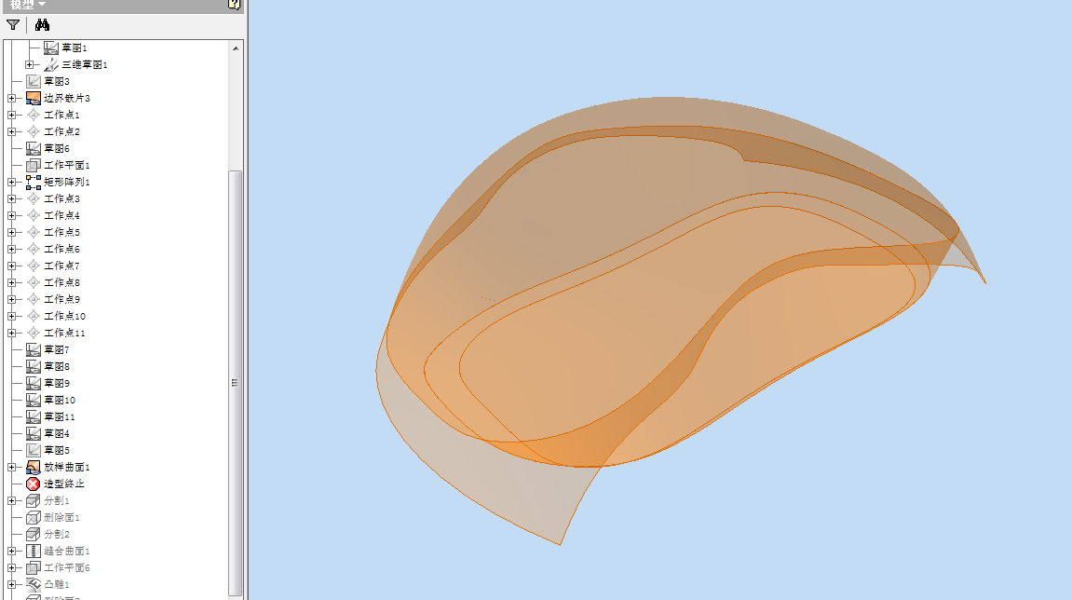This screenshot has height=600, width=1072.
Task: Select the 工作点7 label
Action: pos(61,266)
